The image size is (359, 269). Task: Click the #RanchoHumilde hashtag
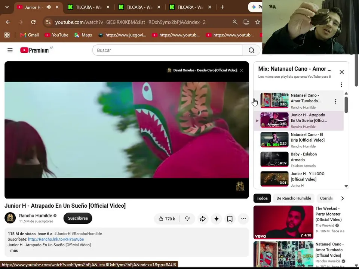87,234
